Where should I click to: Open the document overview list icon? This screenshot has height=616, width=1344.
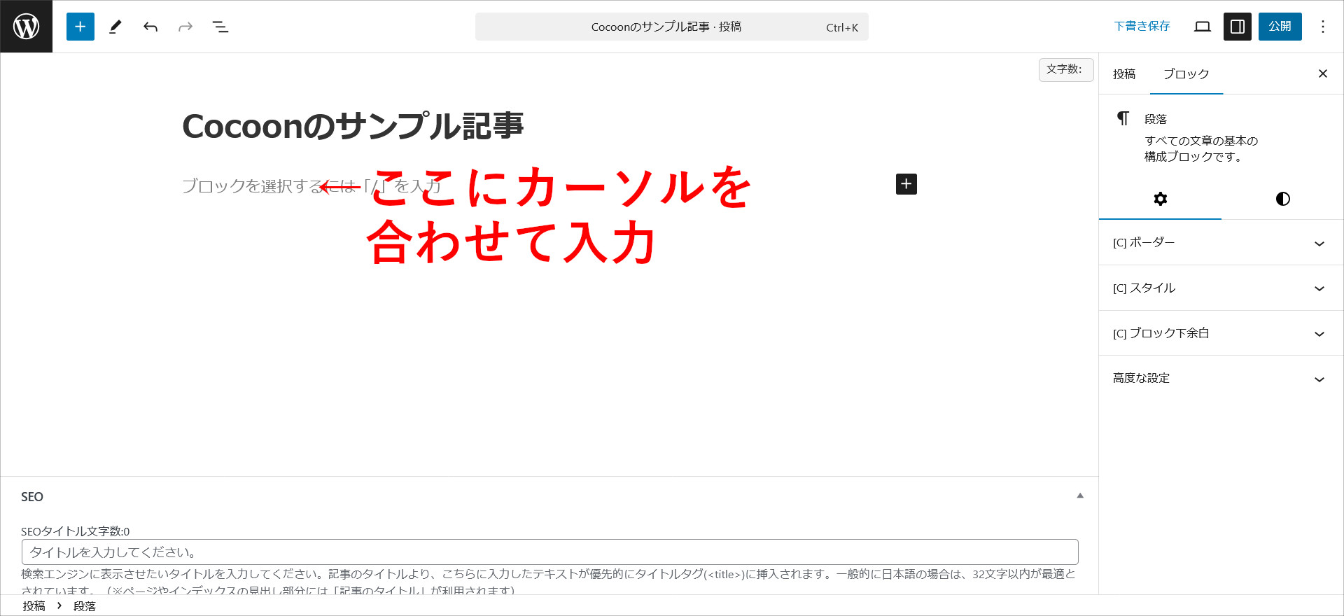coord(220,27)
